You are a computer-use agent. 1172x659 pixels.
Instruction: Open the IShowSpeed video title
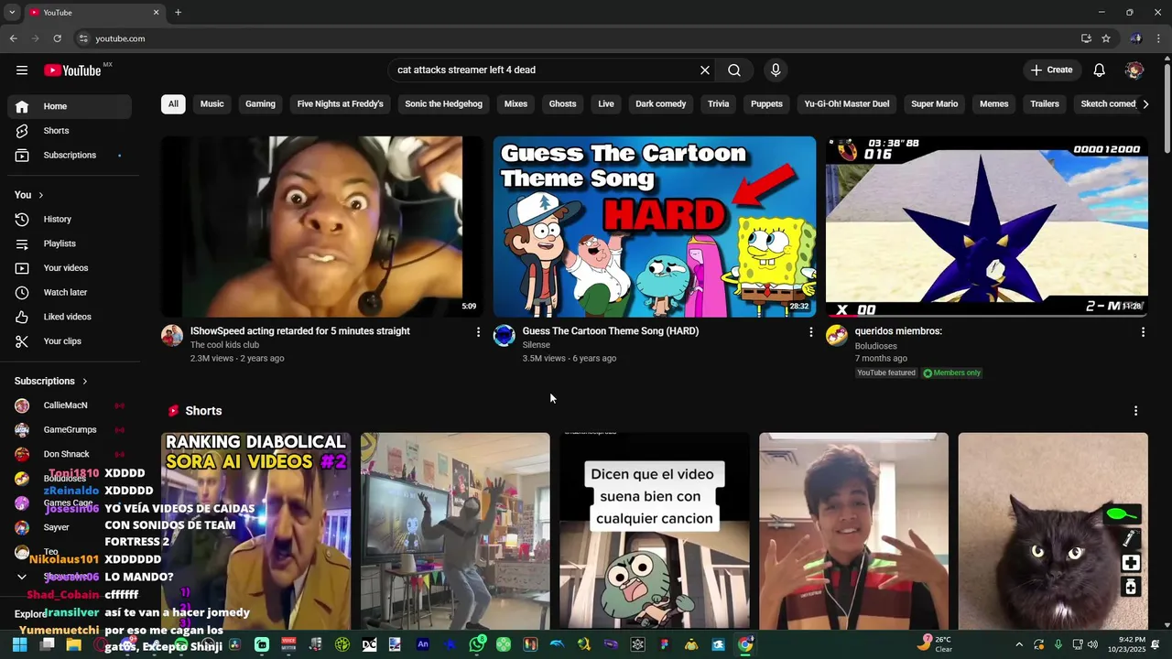[300, 331]
